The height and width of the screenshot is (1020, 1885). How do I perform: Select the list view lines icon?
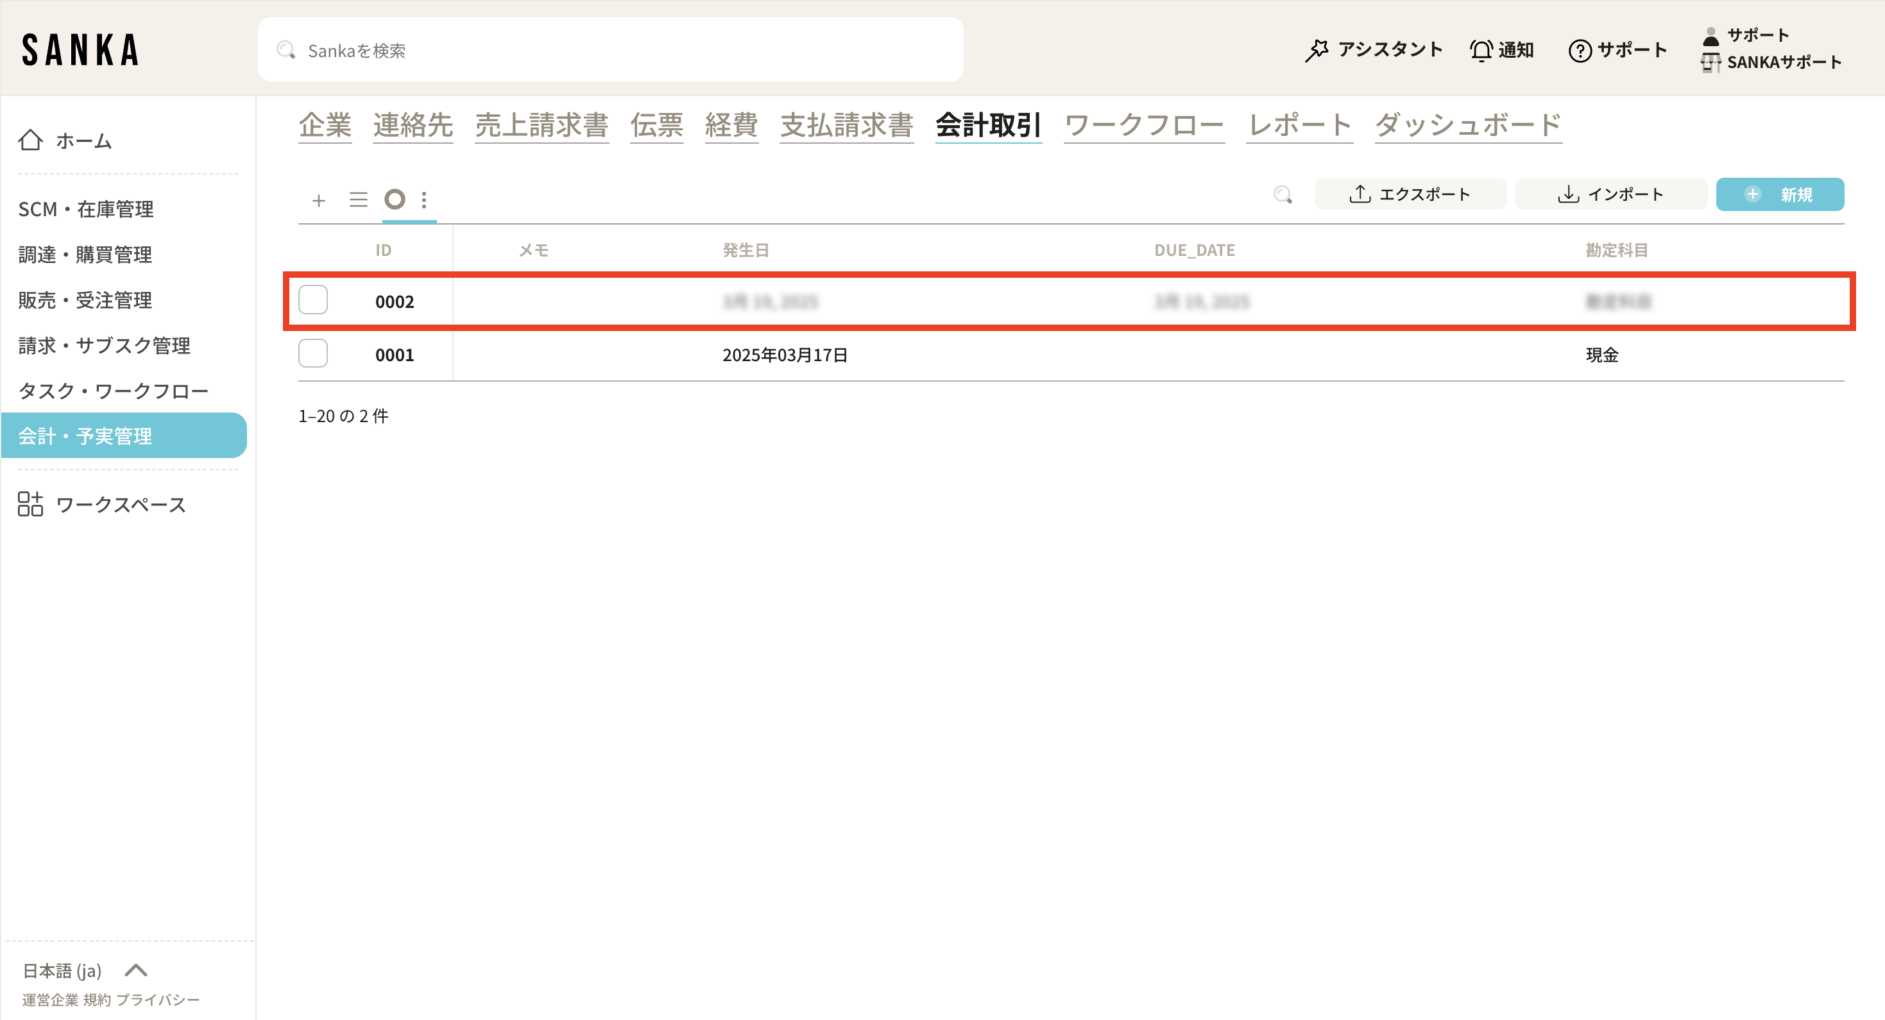358,200
